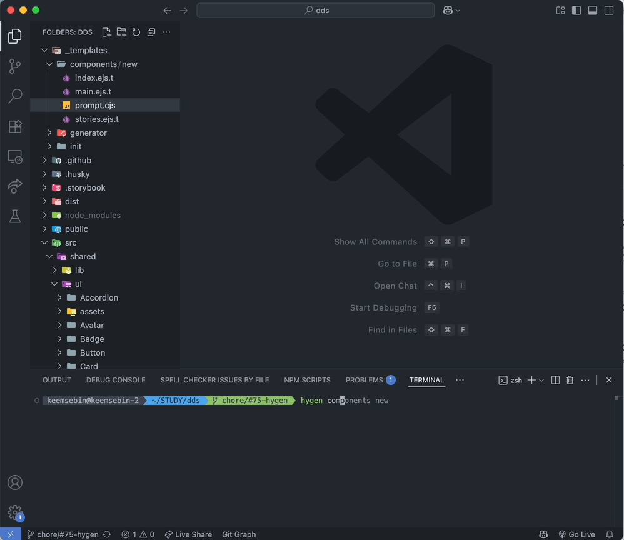
Task: Customize layout from title bar
Action: coord(560,11)
